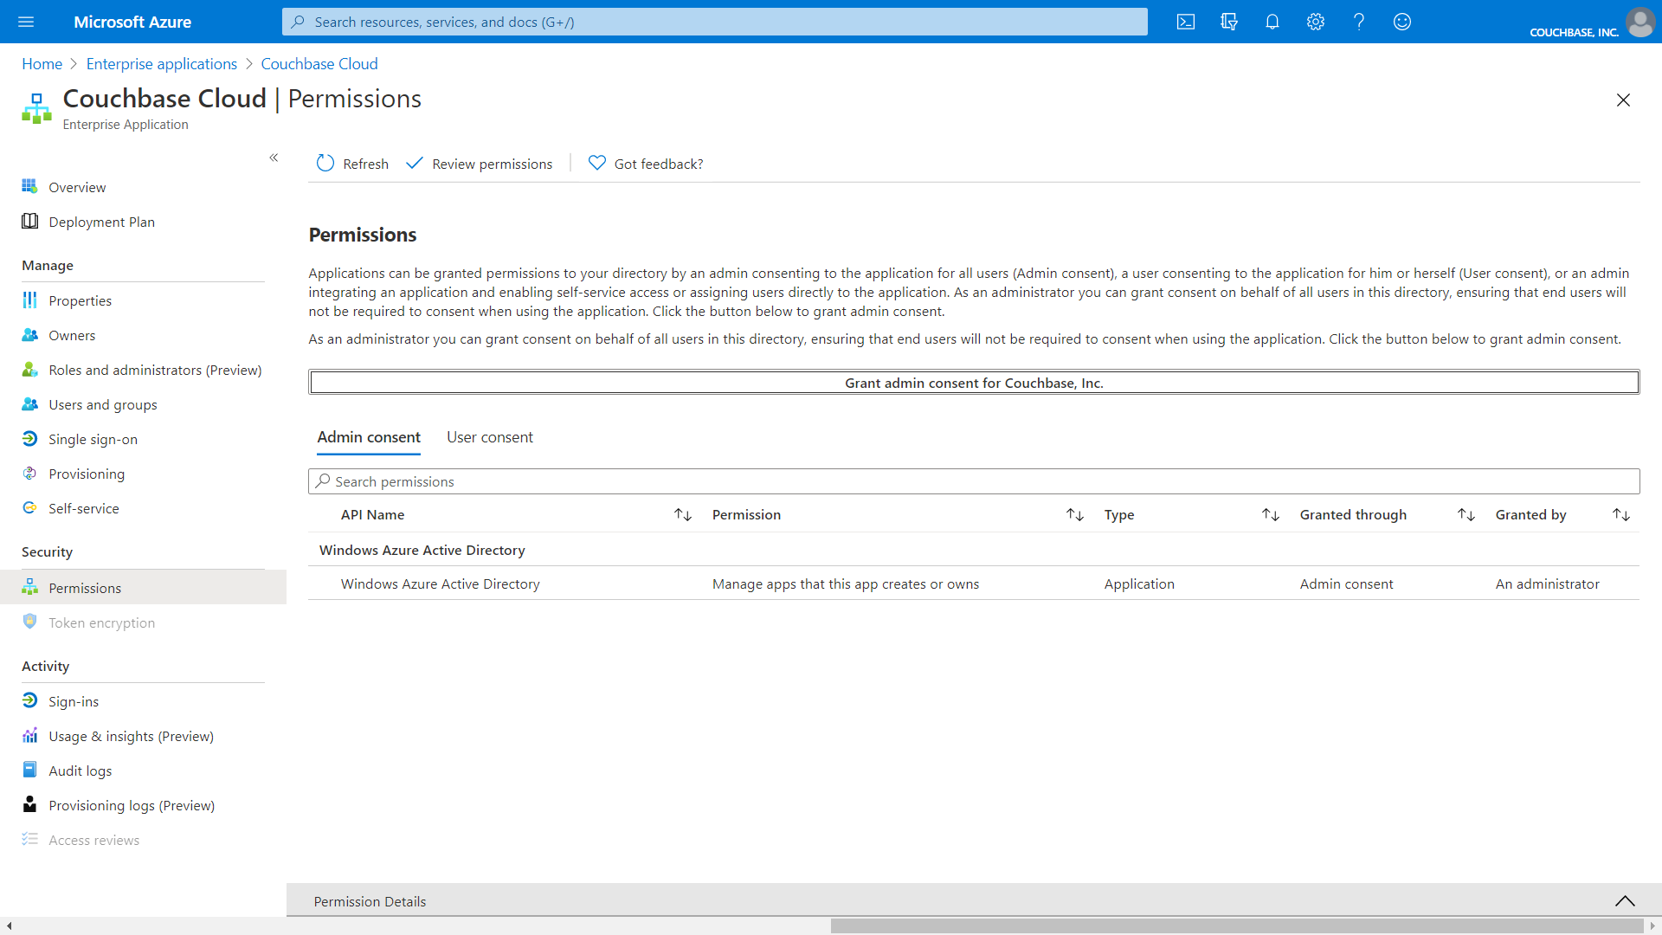
Task: Select Users and groups in the sidebar
Action: [x=102, y=404]
